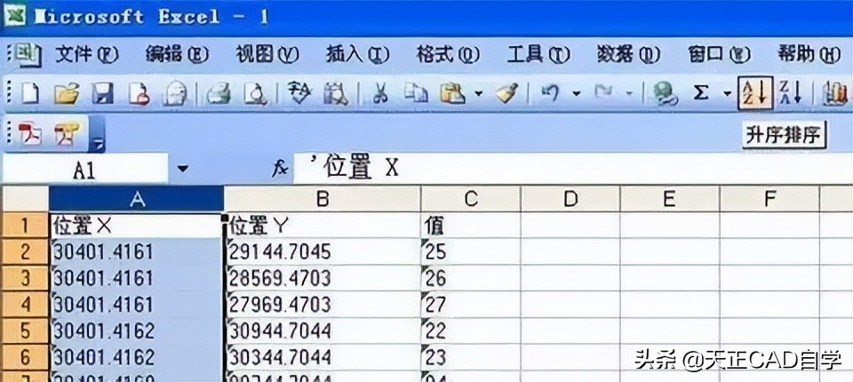Screen dimensions: 853x382
Task: Open the 数据 menu
Action: pyautogui.click(x=628, y=54)
